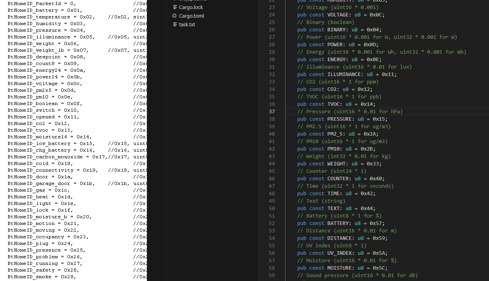Click 'BtHomeID_dewpoint = 0x08,' in the left window
Viewport: 489px width, 281px height.
click(46, 57)
